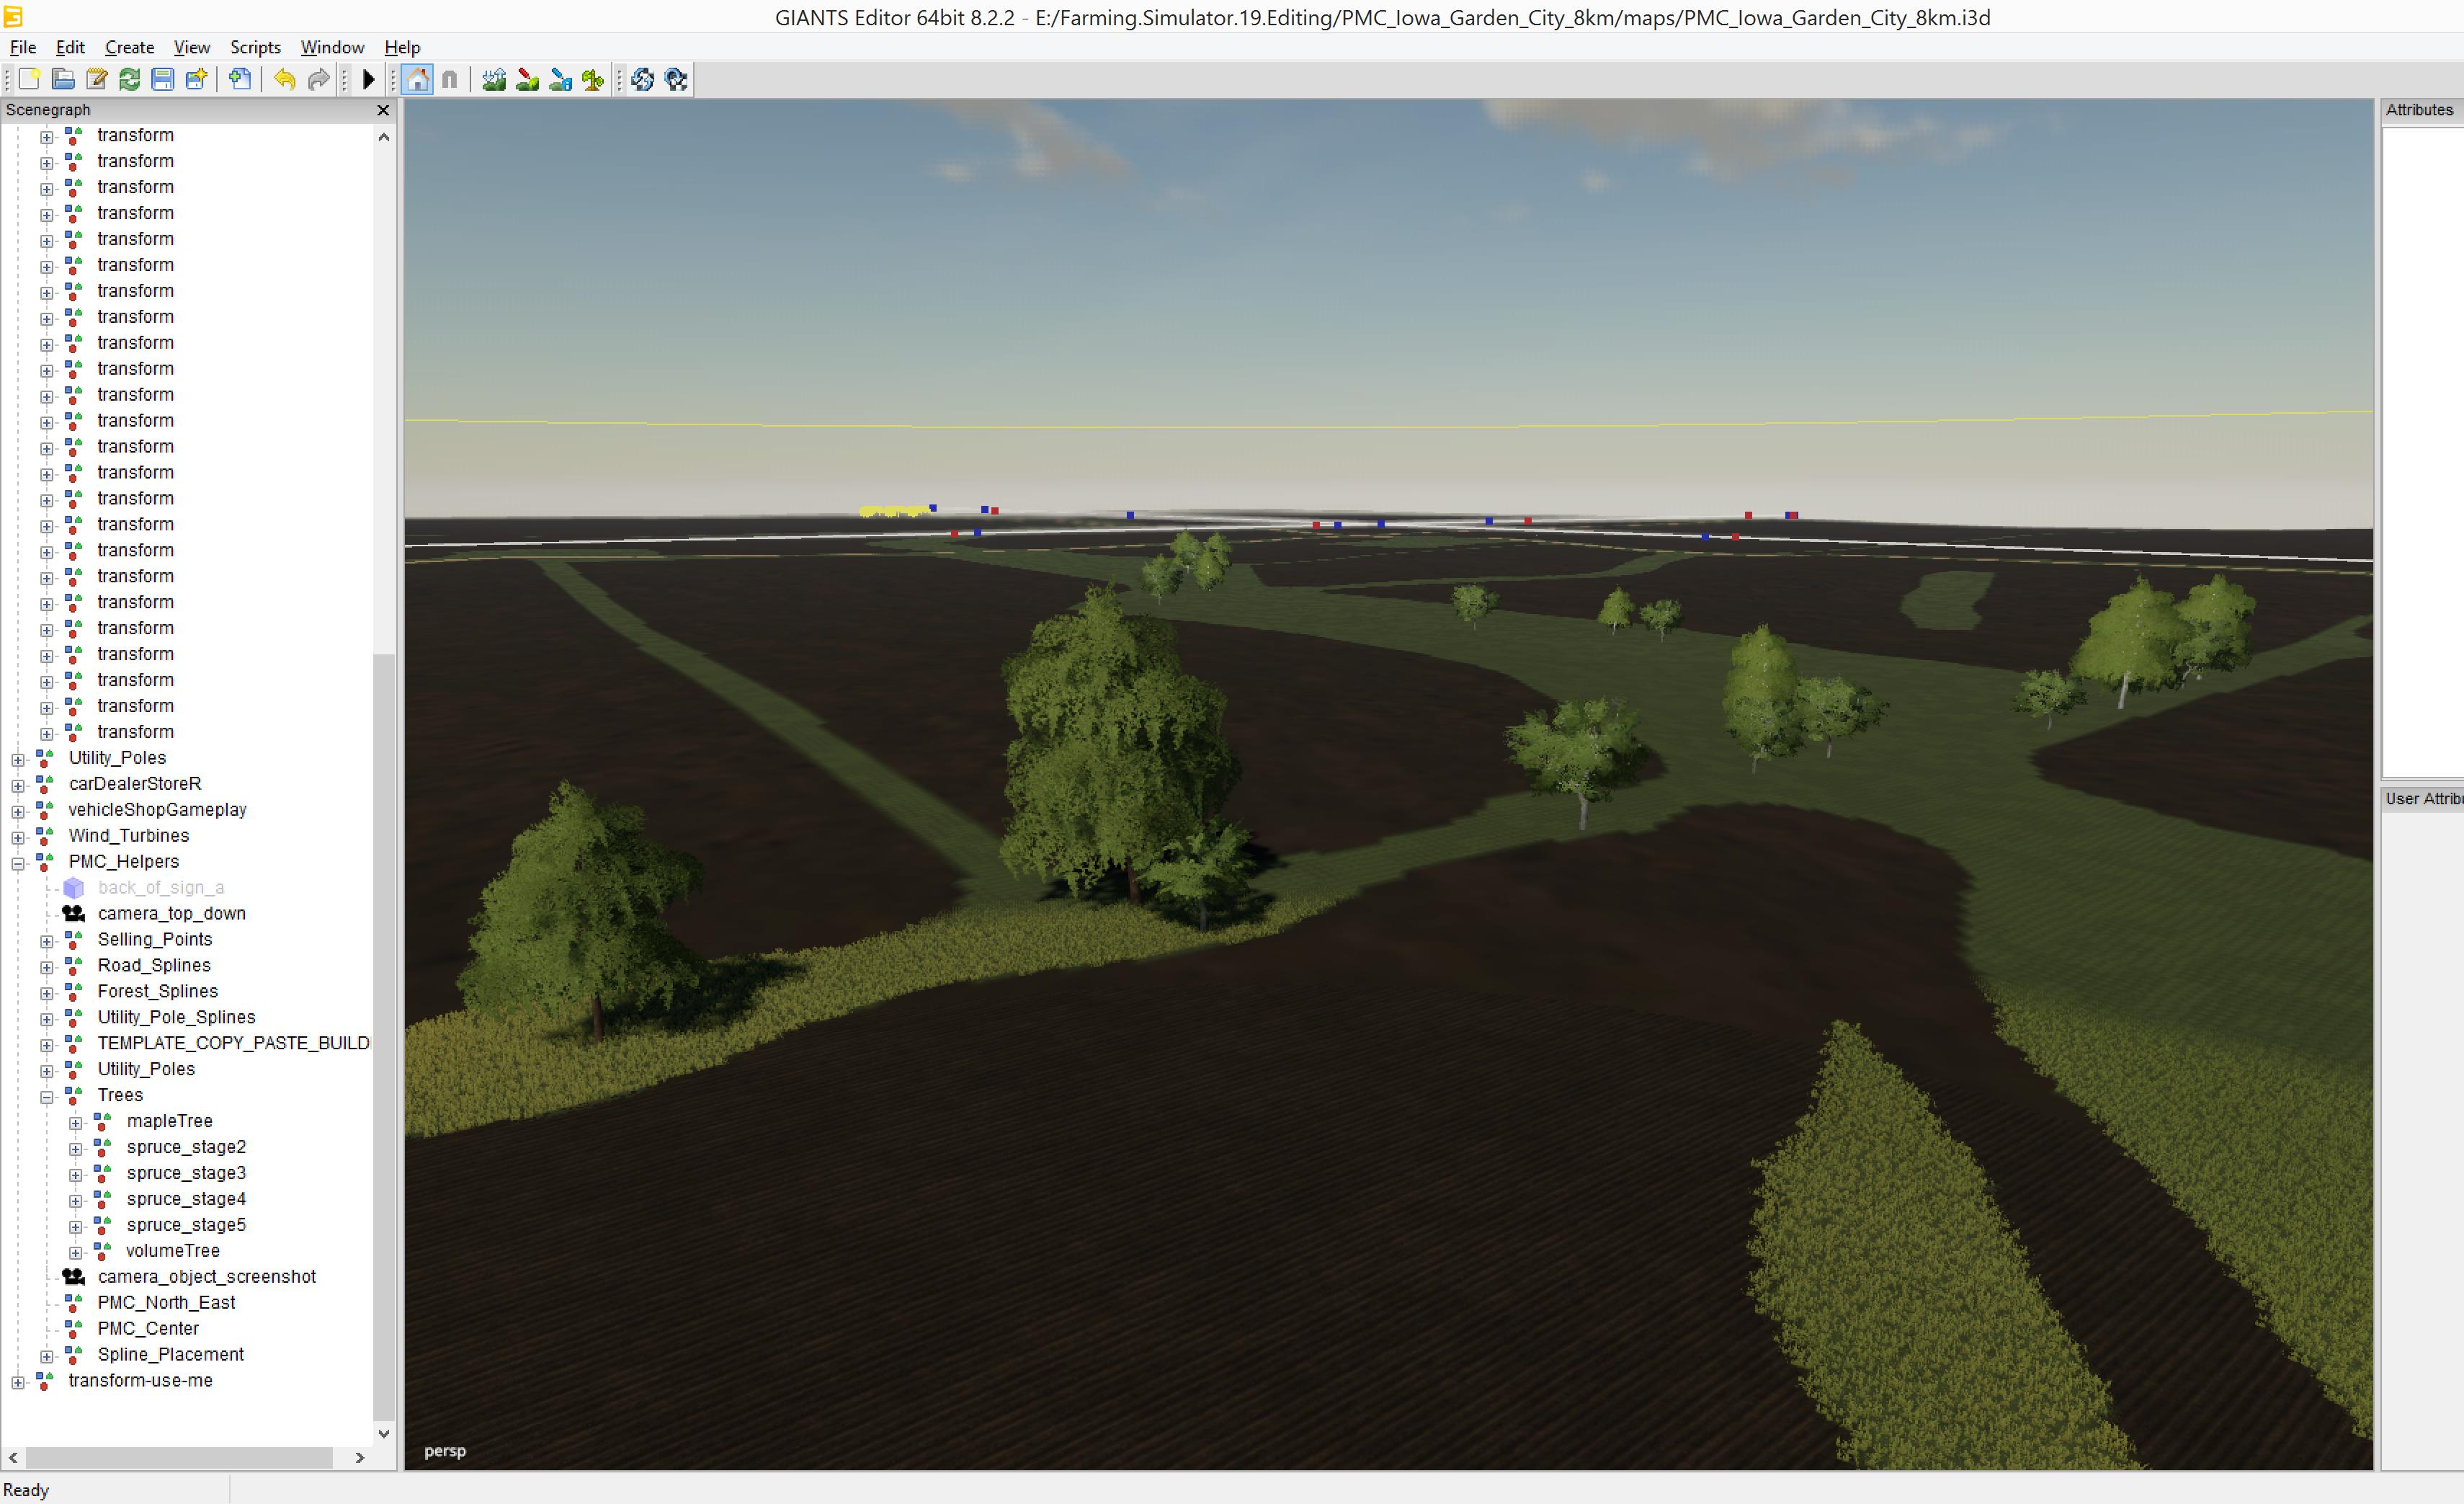Expand the volumeTree node
Viewport: 2464px width, 1504px height.
coord(76,1253)
